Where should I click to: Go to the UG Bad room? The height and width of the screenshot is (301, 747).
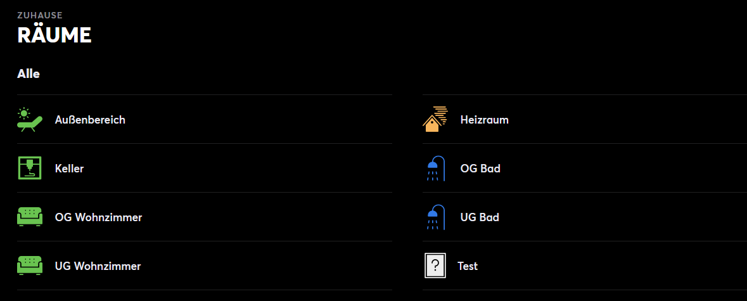coord(480,217)
